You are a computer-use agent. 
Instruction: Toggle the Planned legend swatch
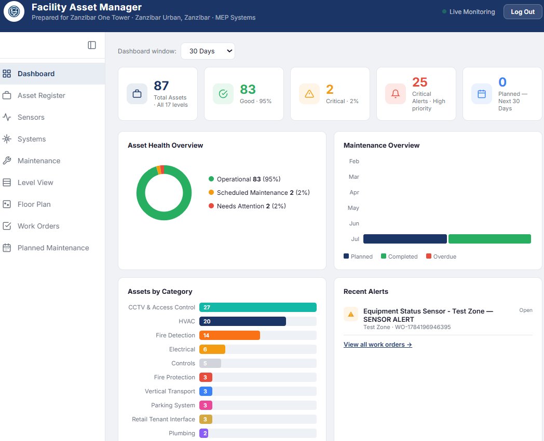click(x=346, y=256)
